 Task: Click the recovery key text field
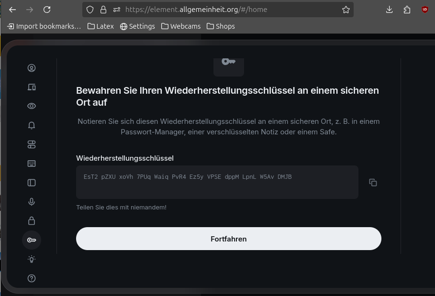(x=217, y=182)
